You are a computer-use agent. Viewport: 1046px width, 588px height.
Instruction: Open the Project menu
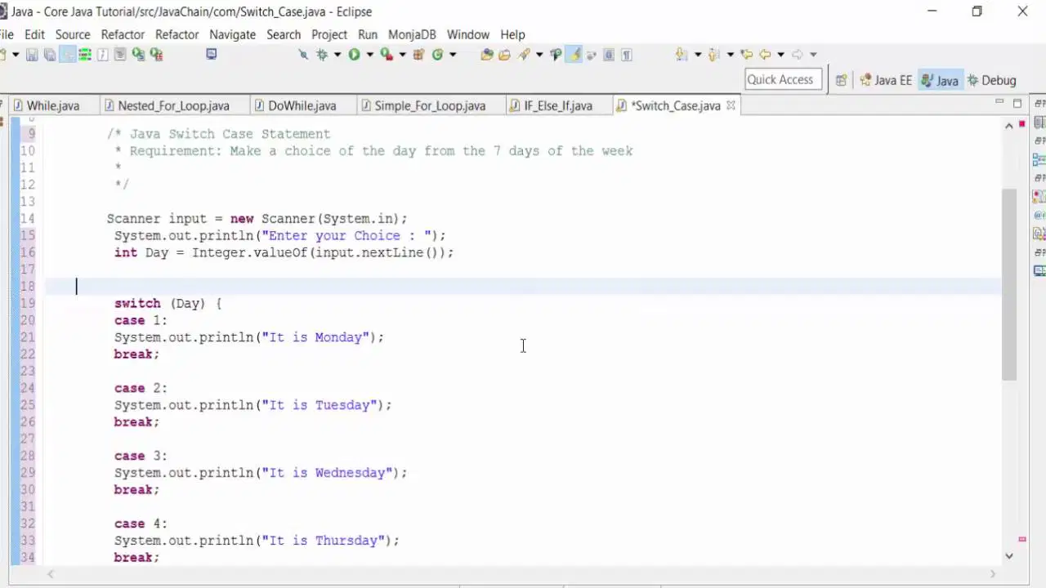click(x=329, y=34)
